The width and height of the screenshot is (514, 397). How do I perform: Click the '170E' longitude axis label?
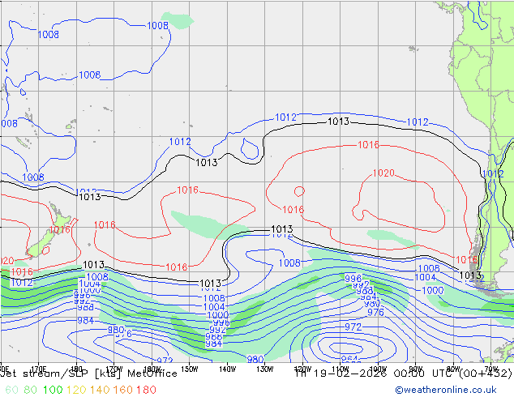click(x=39, y=369)
